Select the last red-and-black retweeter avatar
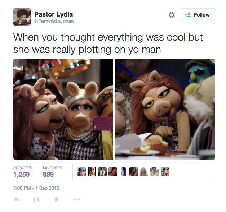This screenshot has height=212, width=226. [165, 172]
